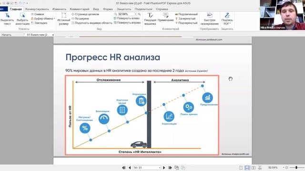Click the 14 / 31 page number field
Viewport: 305px width, 171px height.
(x=145, y=168)
